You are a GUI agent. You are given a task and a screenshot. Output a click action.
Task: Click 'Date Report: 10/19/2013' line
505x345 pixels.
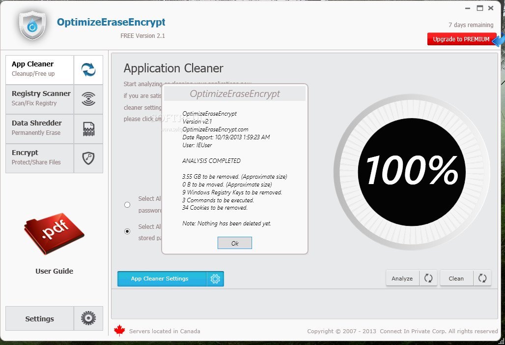[226, 137]
